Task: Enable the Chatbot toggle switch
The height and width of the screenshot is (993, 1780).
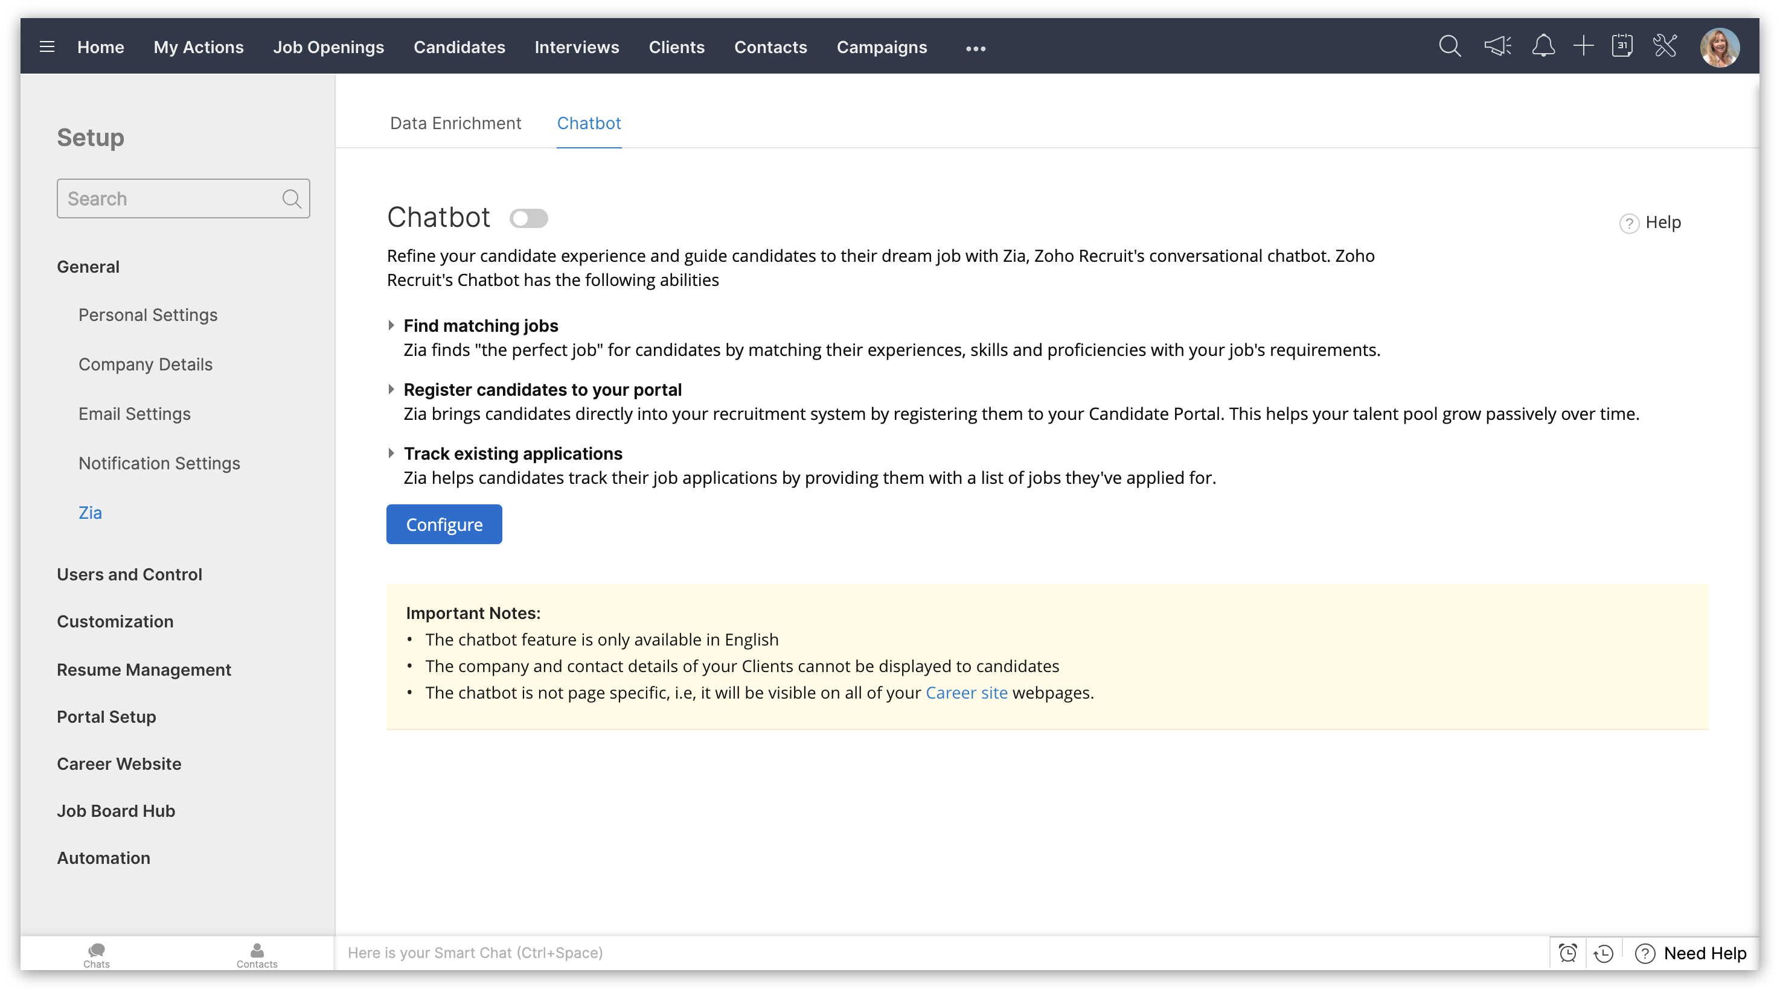Action: (528, 219)
